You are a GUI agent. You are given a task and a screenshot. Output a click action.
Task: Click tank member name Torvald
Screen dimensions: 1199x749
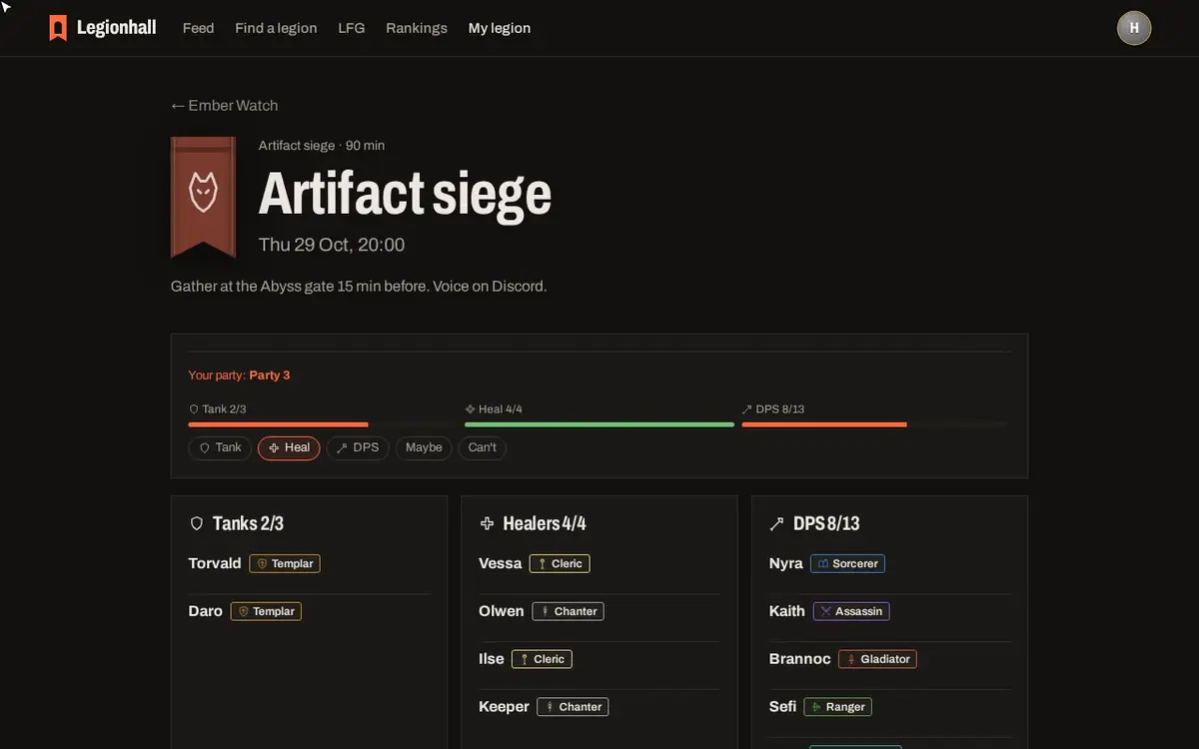click(x=215, y=563)
